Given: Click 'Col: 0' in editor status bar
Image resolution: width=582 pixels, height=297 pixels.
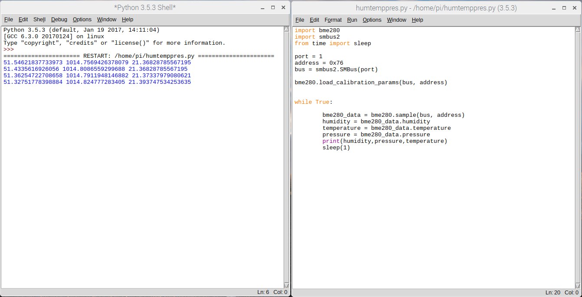Looking at the screenshot, I should coord(572,293).
